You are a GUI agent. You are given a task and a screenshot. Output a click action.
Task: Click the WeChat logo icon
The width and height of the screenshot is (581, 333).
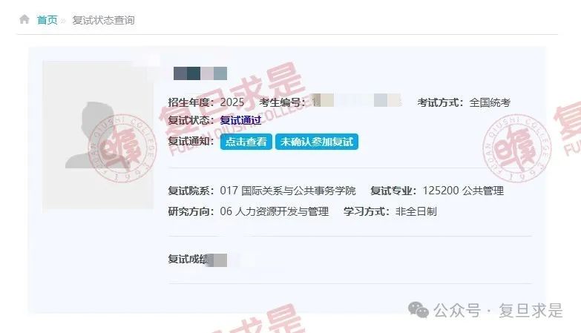pyautogui.click(x=418, y=310)
